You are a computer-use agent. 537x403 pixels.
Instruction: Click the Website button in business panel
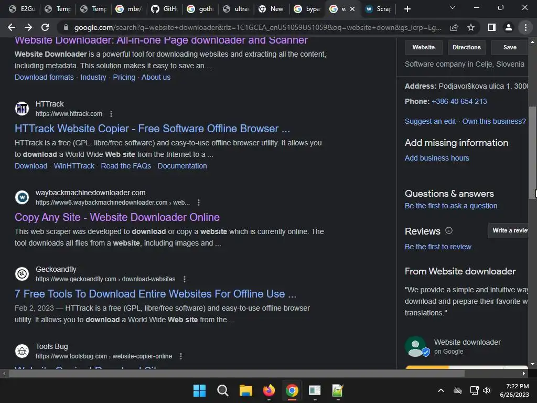424,47
